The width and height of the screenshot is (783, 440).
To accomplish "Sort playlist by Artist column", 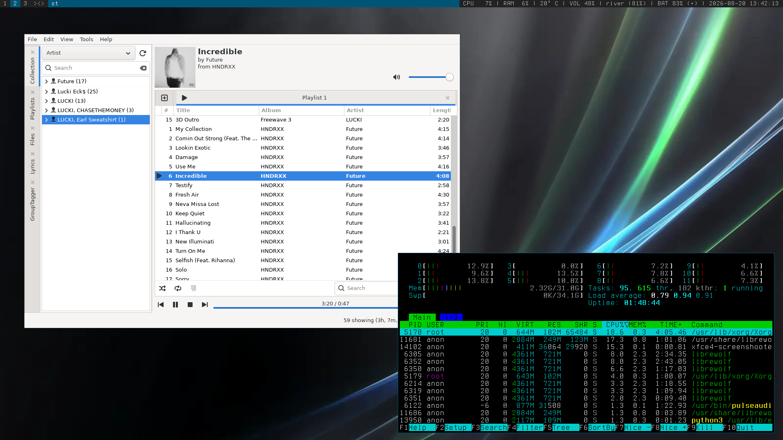I will [387, 111].
